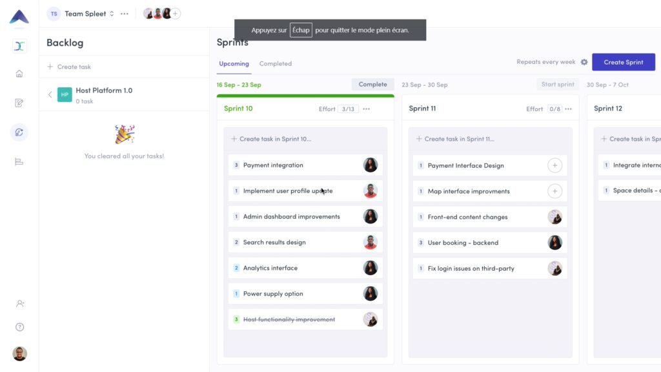Click the Create Sprint button
Image resolution: width=661 pixels, height=372 pixels.
point(623,63)
